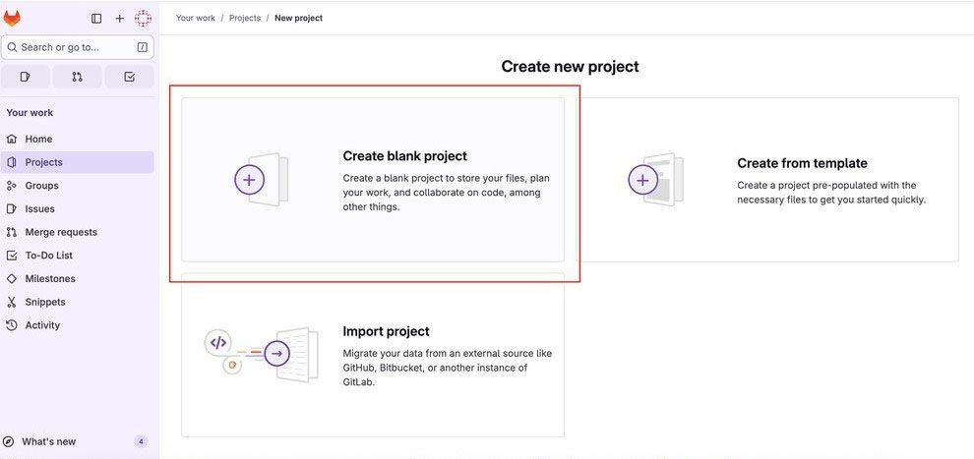Open What's new at sidebar bottom

pos(49,441)
